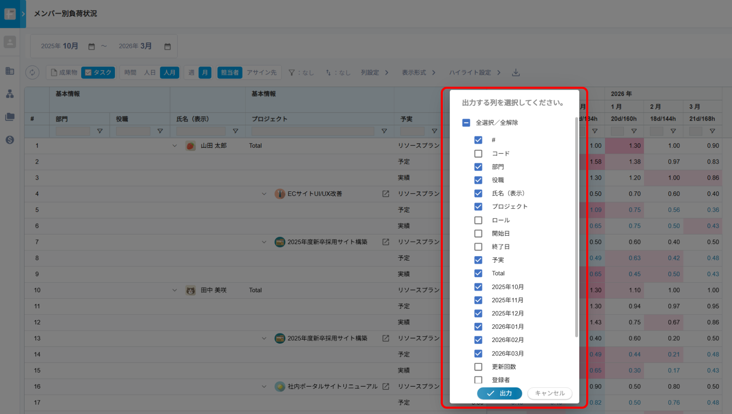732x414 pixels.
Task: Click 山田 太郎's avatar image
Action: click(190, 146)
